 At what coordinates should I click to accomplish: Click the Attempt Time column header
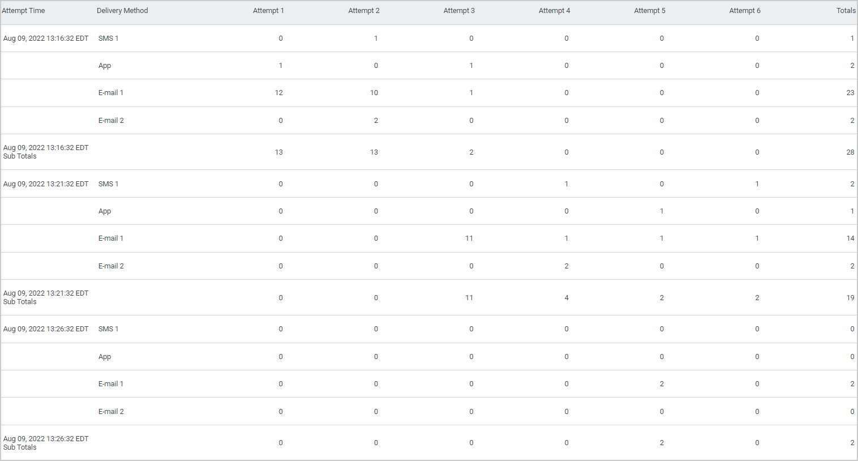(23, 11)
